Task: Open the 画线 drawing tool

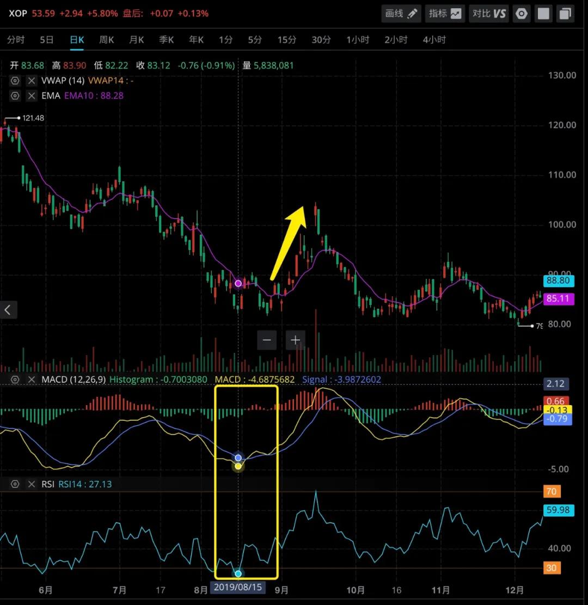Action: coord(402,14)
